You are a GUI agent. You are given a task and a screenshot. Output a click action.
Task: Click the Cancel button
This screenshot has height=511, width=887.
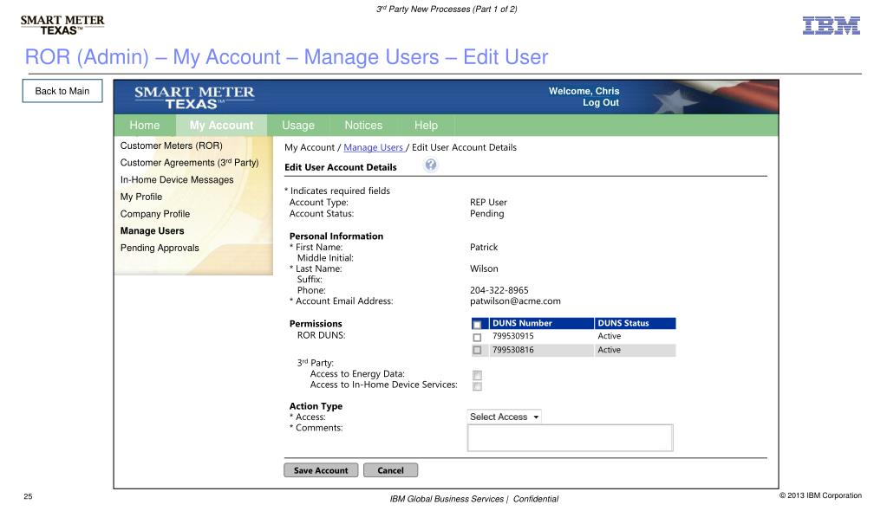[x=390, y=470]
